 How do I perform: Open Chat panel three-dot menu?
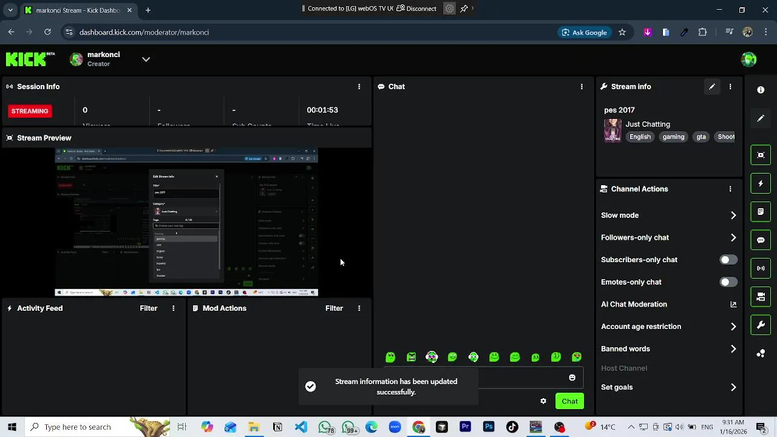(582, 87)
